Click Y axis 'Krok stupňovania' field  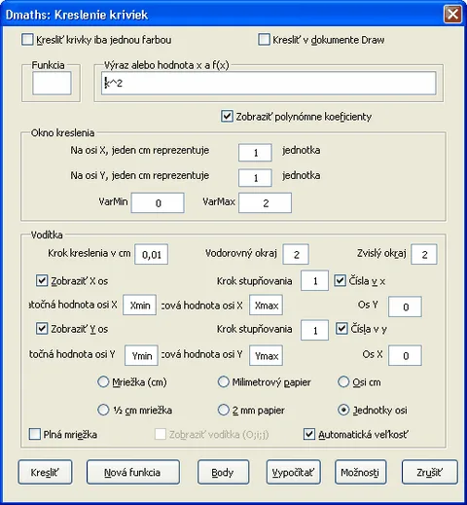314,330
